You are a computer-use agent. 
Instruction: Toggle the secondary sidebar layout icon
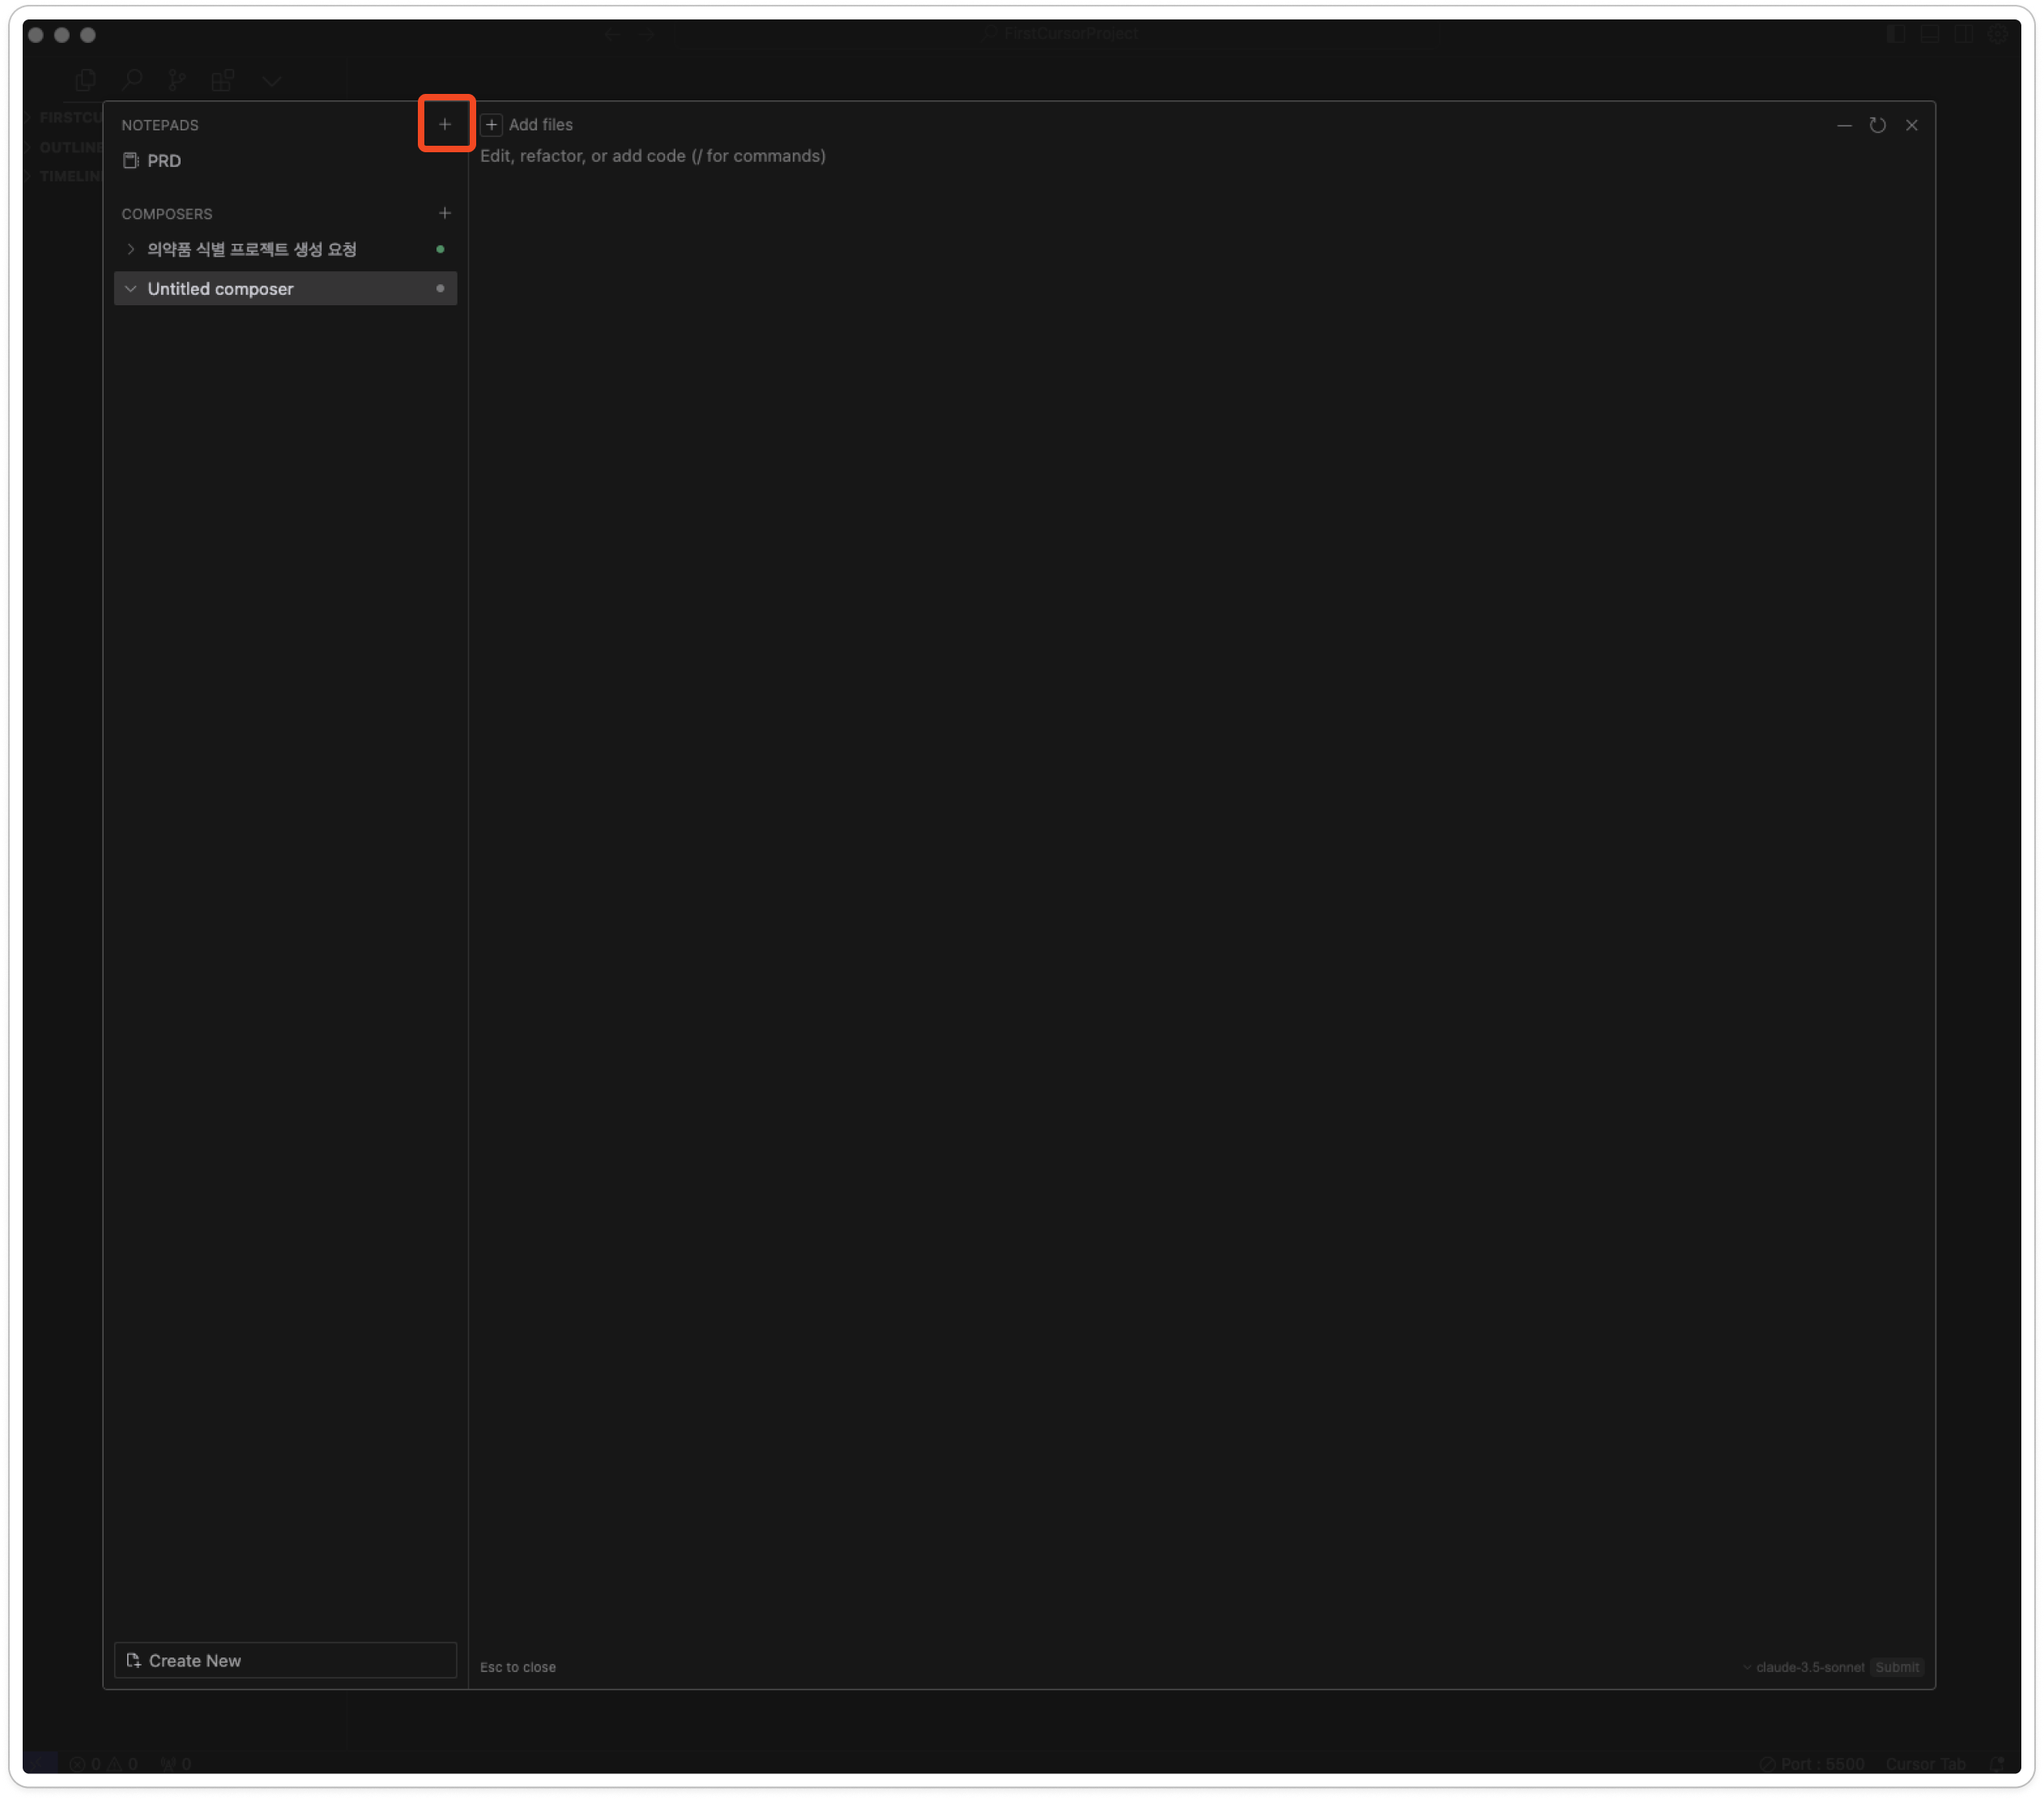point(1963,34)
